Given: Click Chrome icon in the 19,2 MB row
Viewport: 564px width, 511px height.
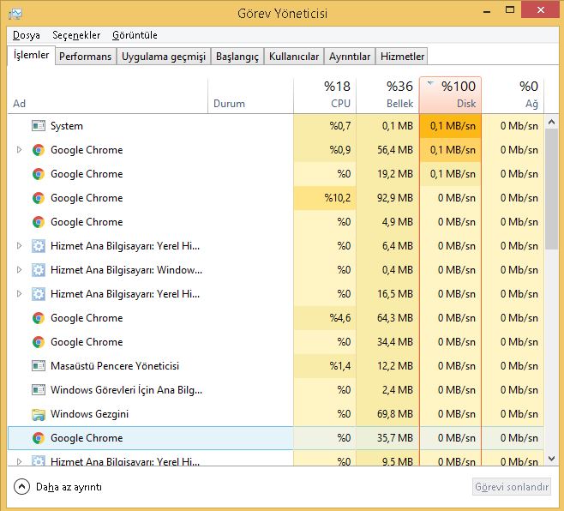Looking at the screenshot, I should click(38, 174).
